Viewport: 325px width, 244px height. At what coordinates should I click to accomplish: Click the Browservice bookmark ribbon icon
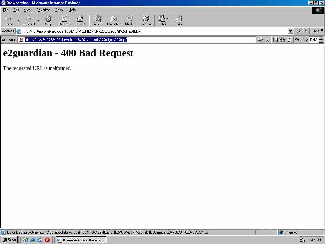(267, 40)
